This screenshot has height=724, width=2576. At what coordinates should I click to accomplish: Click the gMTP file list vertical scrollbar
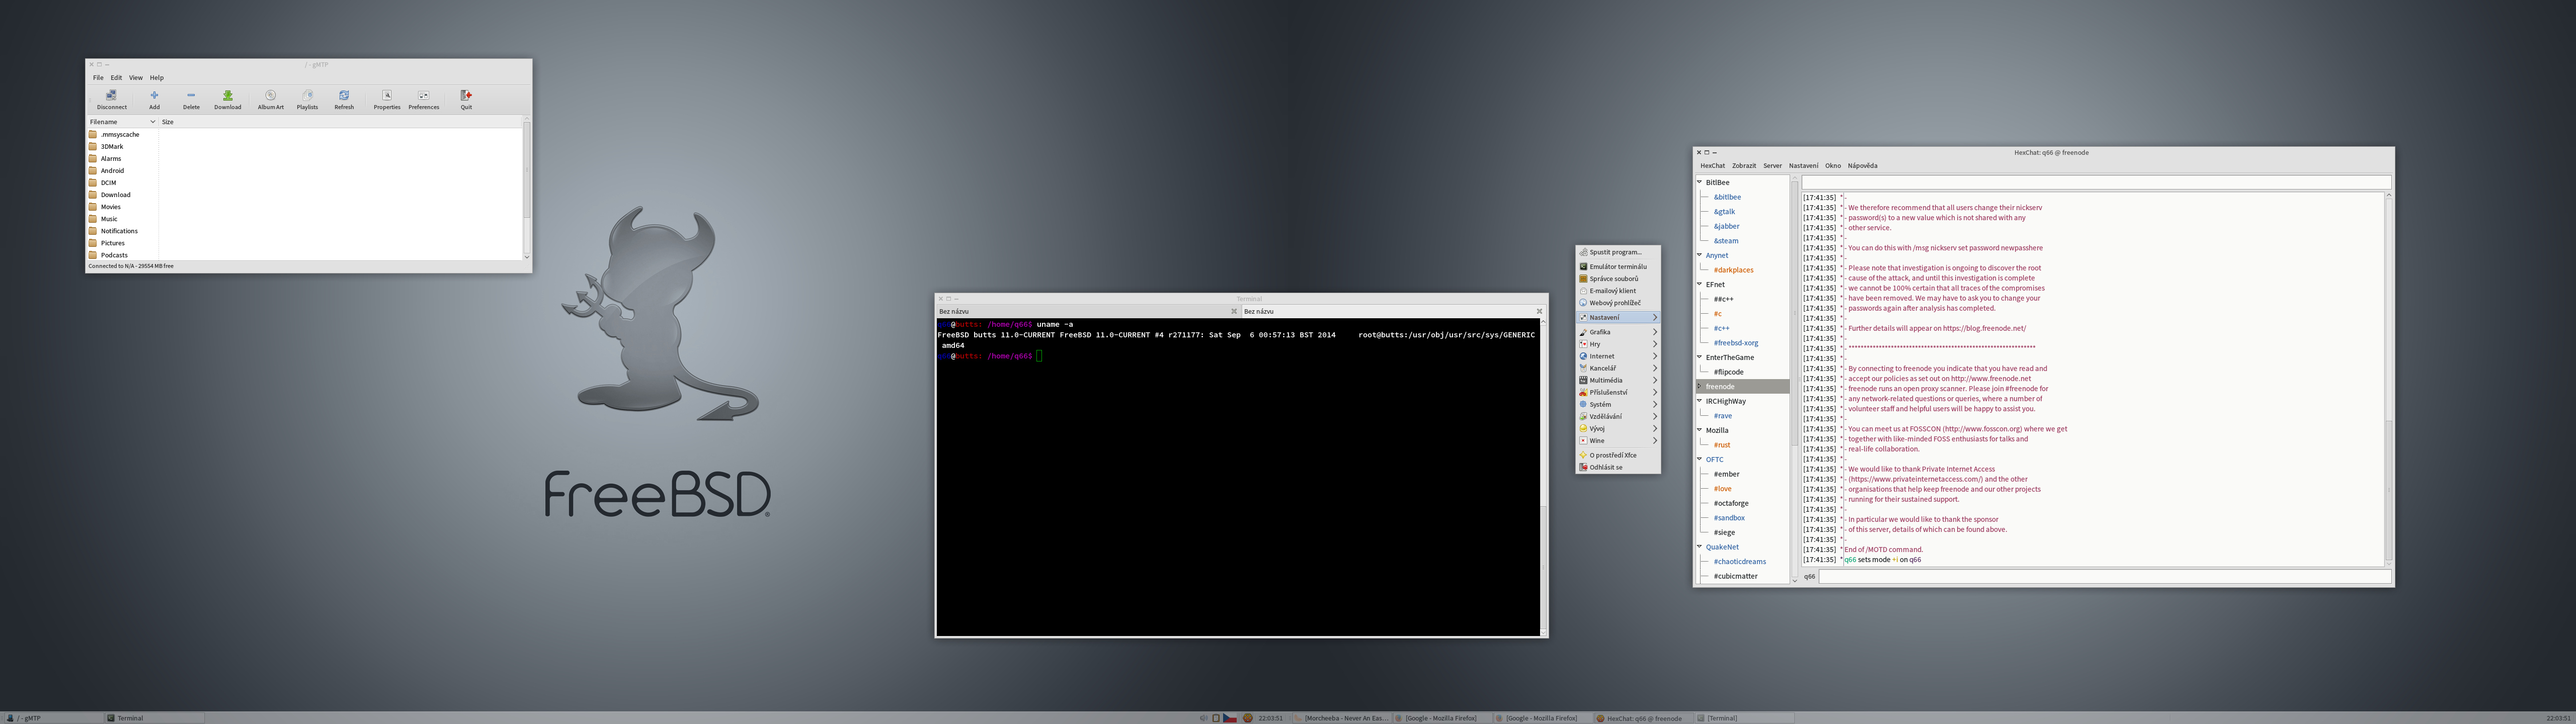pyautogui.click(x=527, y=188)
